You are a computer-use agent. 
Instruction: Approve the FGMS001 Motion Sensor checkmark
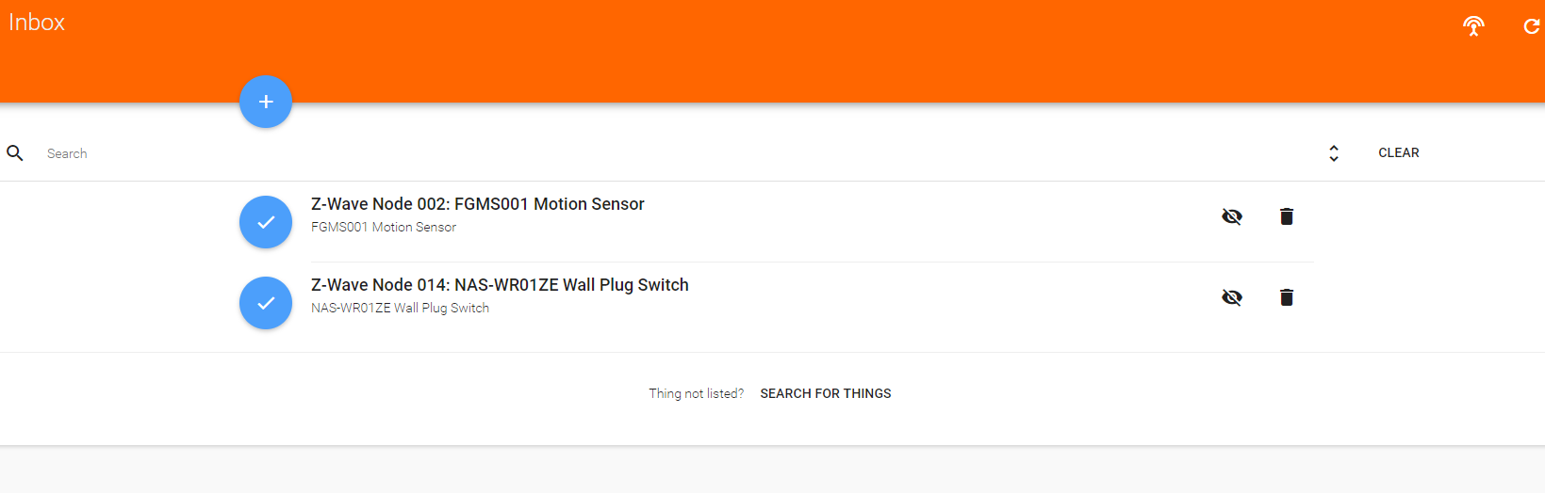(266, 222)
